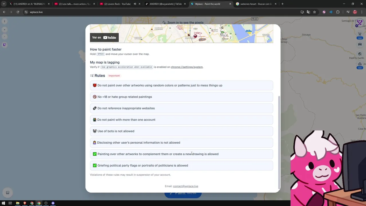Click the 'No +18 or hate group' rule
Image resolution: width=366 pixels, height=206 pixels.
click(x=182, y=97)
